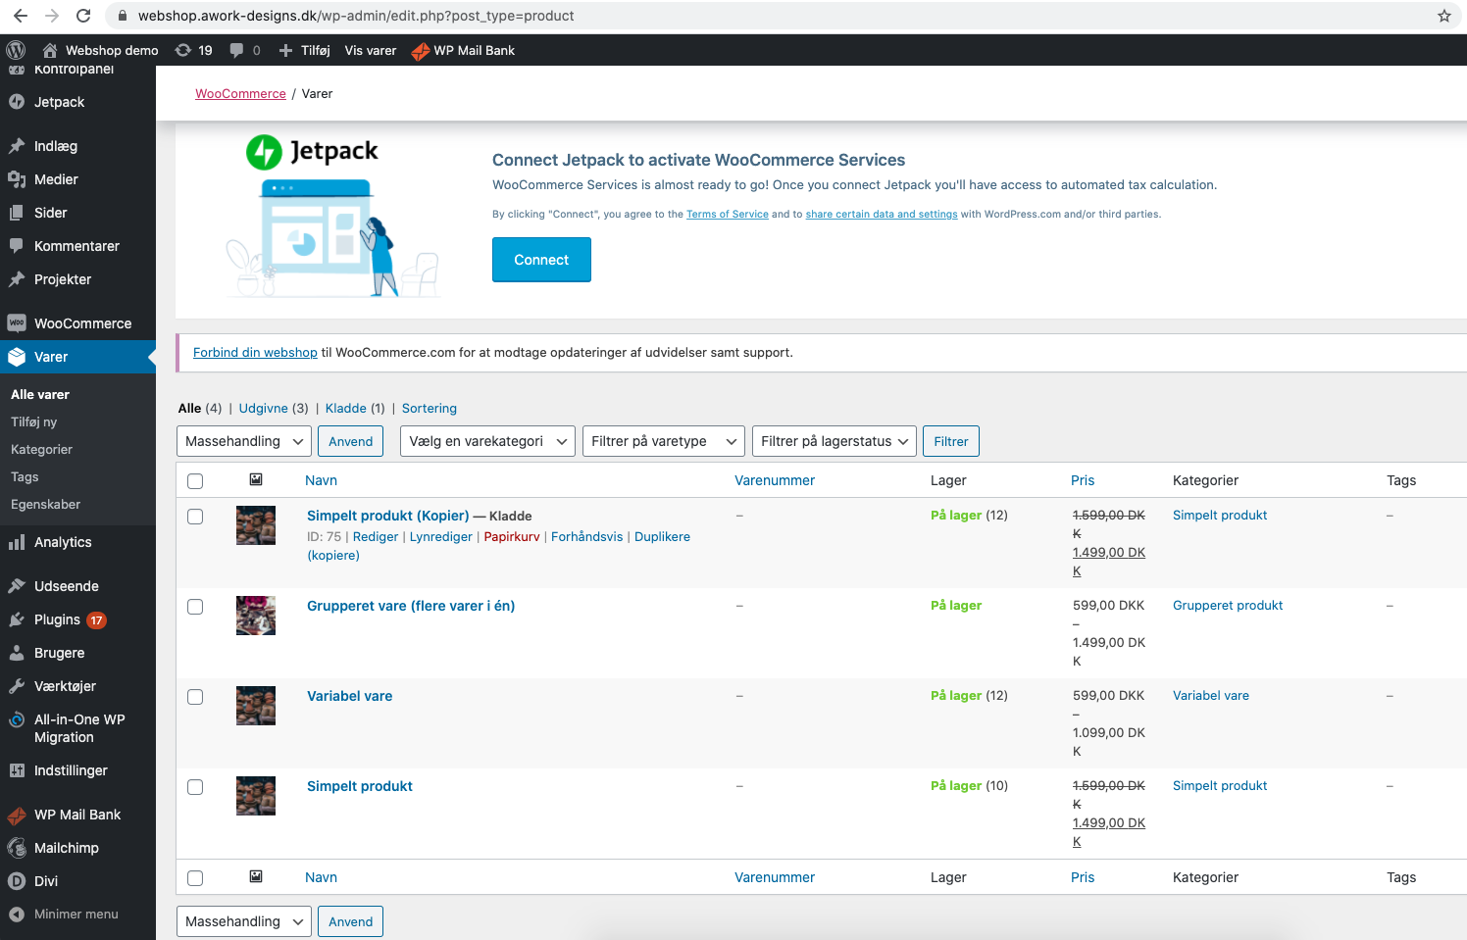1467x940 pixels.
Task: Check the Simpelt produkt (Kopier) row checkbox
Action: point(195,517)
